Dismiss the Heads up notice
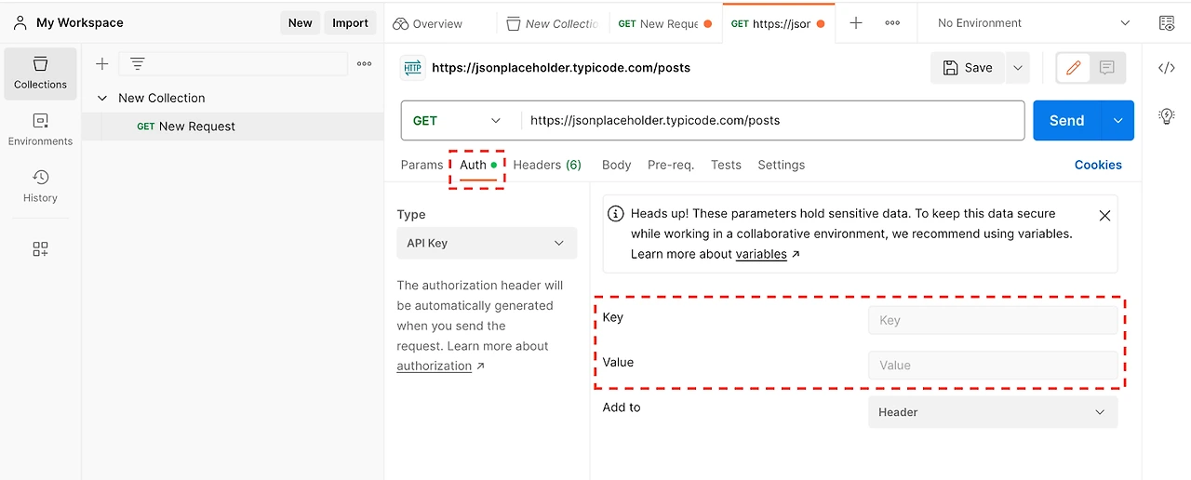 [1104, 215]
